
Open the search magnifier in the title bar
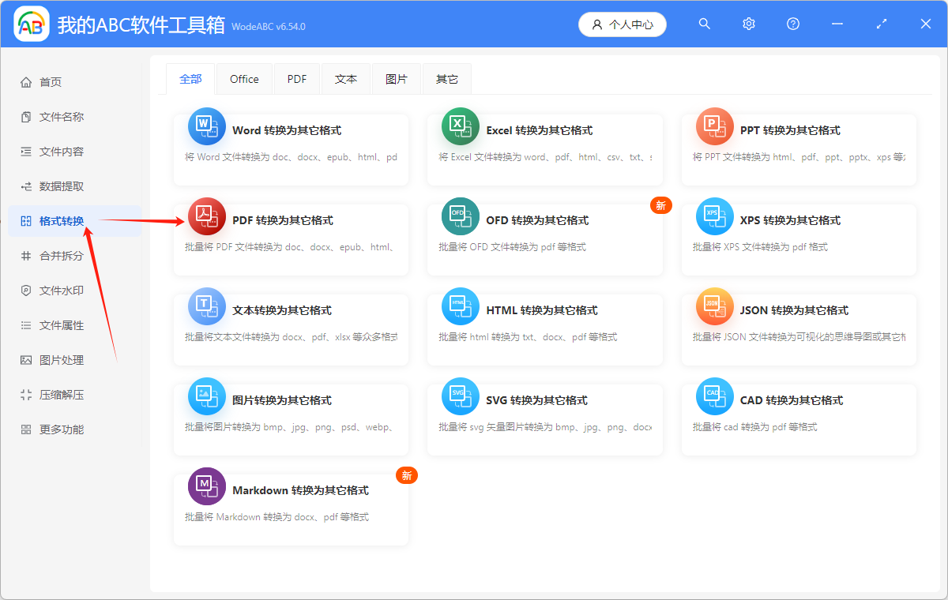[704, 24]
